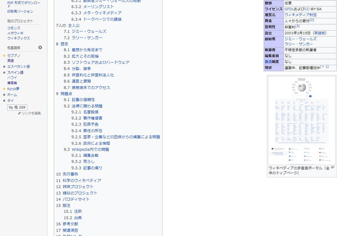Open contents entry 7.2 ラリー・サンガー
The image size is (343, 236).
pyautogui.click(x=83, y=38)
